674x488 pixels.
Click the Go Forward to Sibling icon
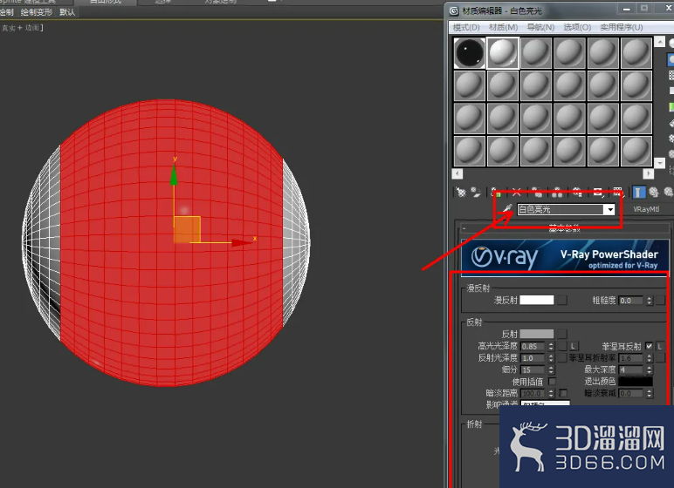pos(669,192)
